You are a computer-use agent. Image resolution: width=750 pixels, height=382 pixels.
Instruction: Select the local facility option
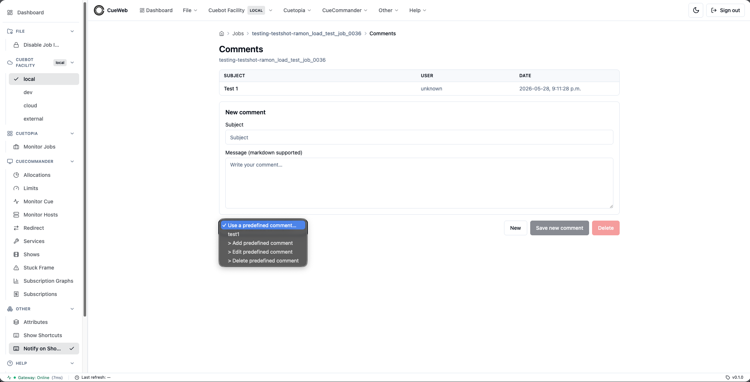click(x=44, y=79)
